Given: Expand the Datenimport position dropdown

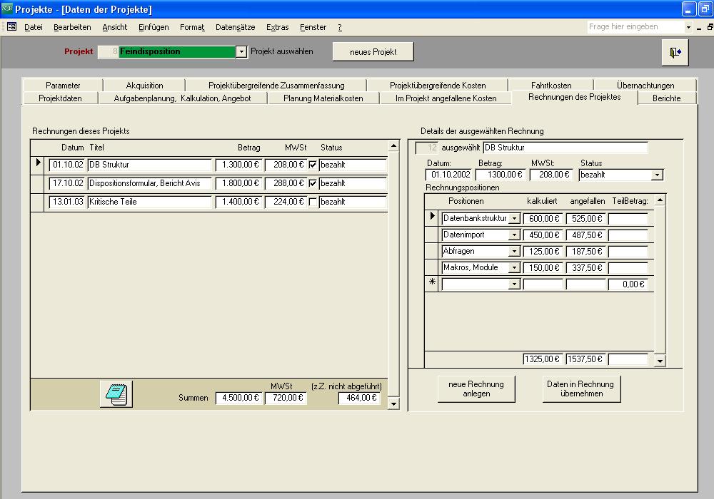Looking at the screenshot, I should 514,235.
